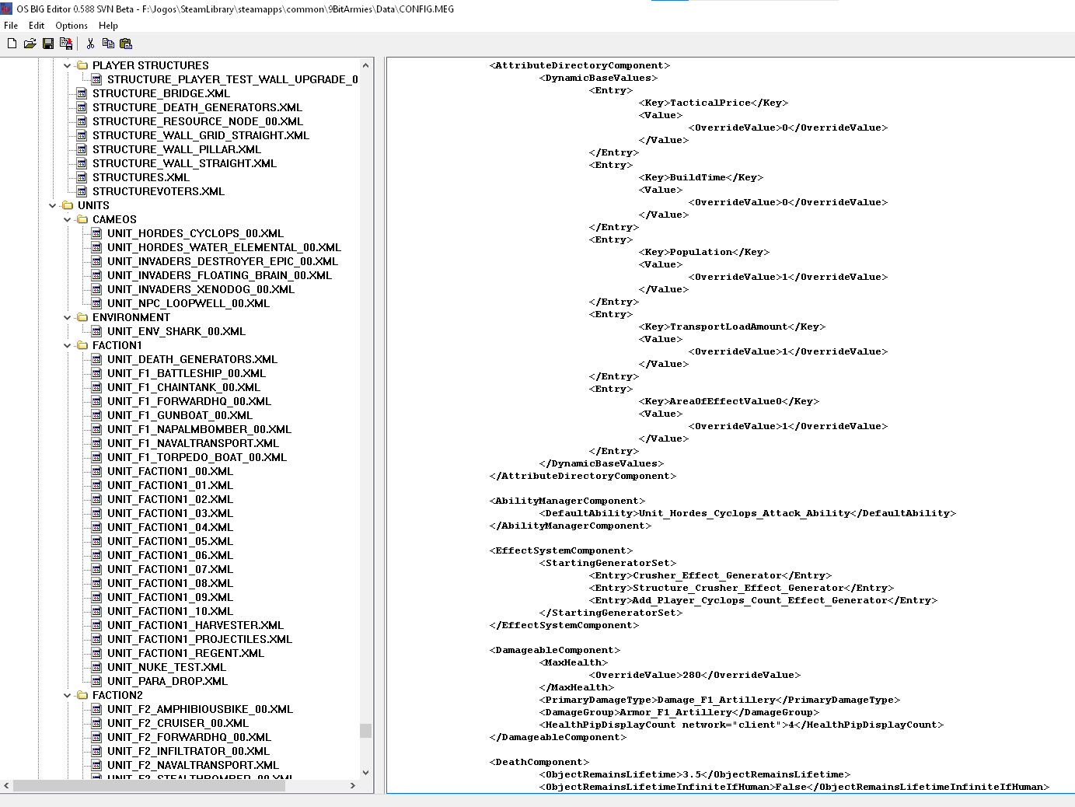Select UNIT_PARA_DROP.XML file
Screen dimensions: 1075x807
(167, 681)
